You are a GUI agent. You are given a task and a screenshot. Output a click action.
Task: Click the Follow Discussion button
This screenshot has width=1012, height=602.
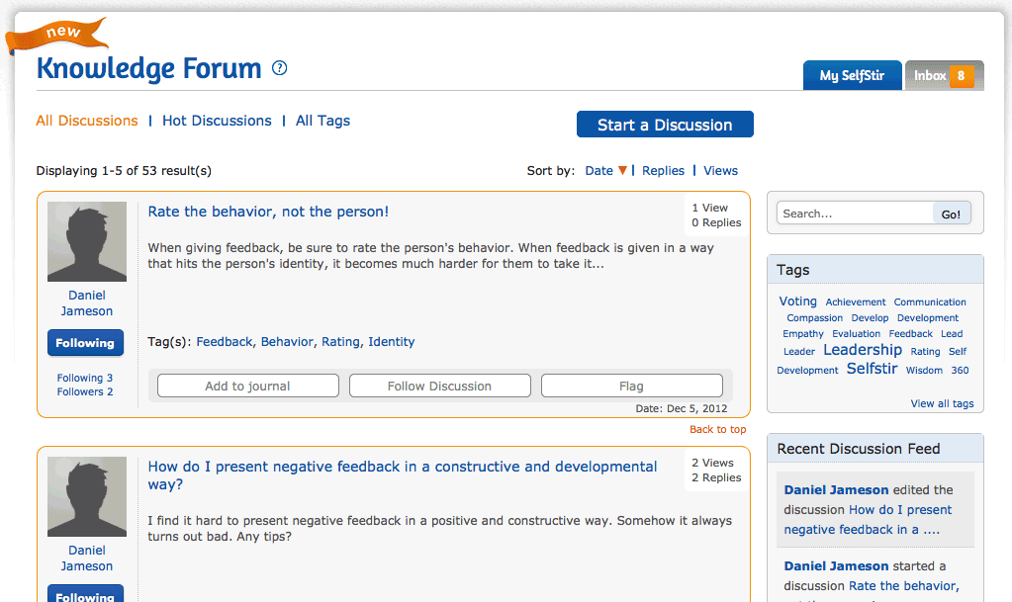(439, 386)
